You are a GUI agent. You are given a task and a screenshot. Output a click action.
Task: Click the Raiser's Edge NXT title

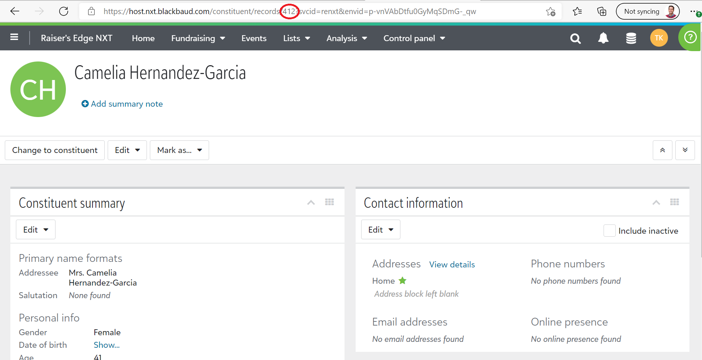click(x=77, y=38)
